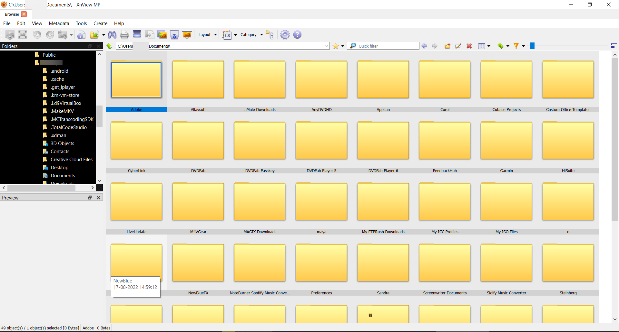This screenshot has width=619, height=332.
Task: Click the Favorites star icon
Action: [336, 46]
